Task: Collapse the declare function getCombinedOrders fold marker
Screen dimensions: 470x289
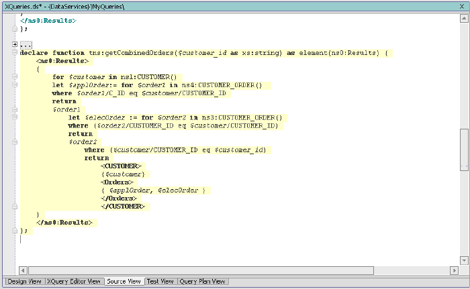Action: [15, 52]
